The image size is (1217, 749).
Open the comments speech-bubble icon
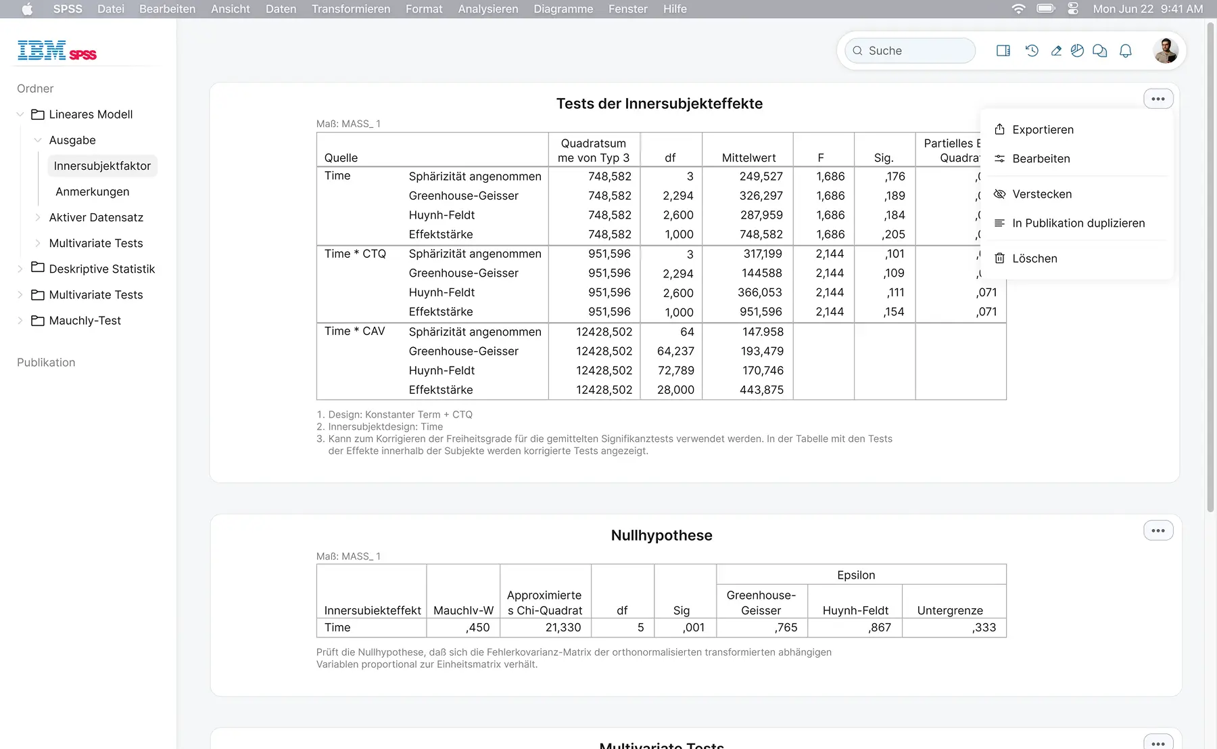point(1100,51)
